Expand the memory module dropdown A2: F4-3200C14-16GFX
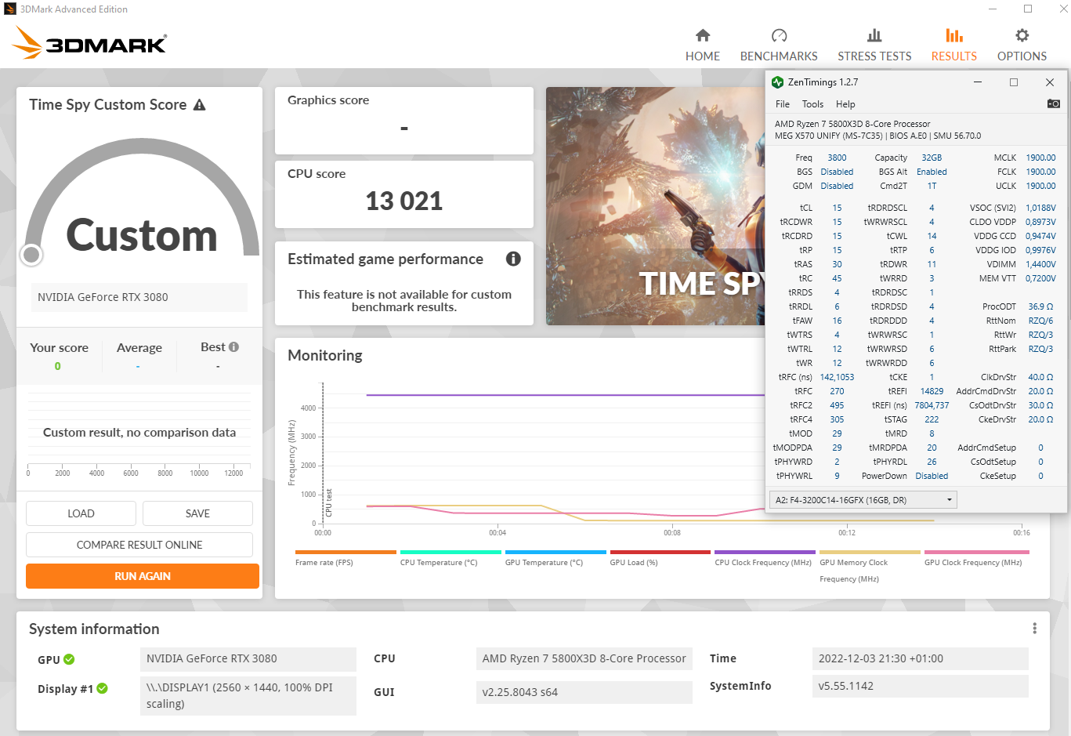 point(863,500)
